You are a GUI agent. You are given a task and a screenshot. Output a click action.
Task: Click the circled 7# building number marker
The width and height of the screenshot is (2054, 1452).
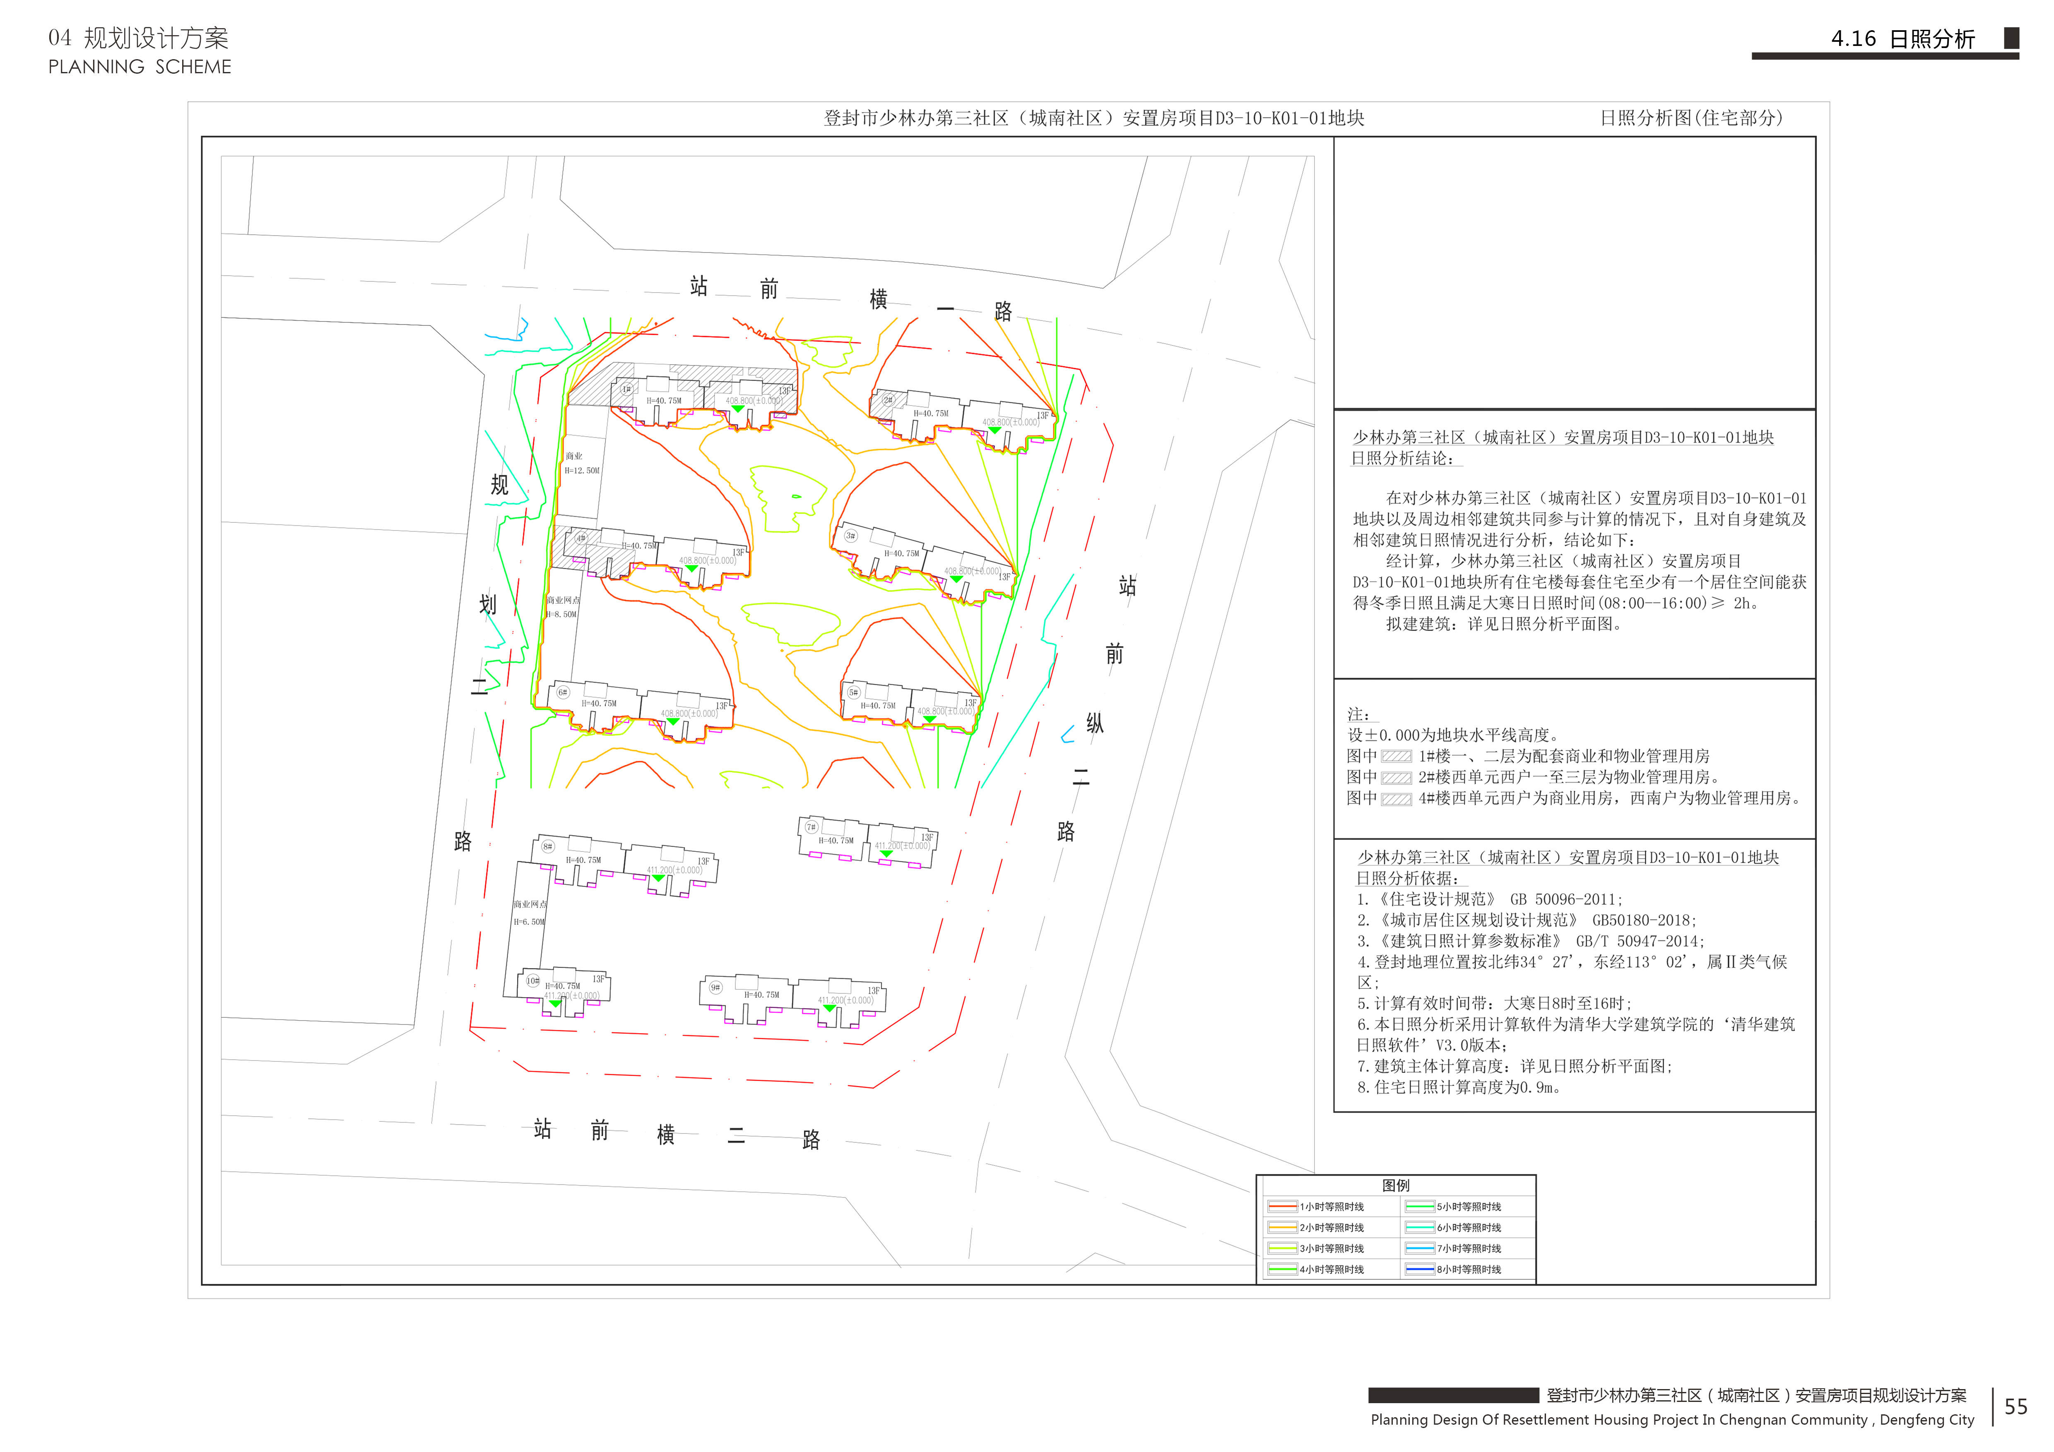[811, 827]
